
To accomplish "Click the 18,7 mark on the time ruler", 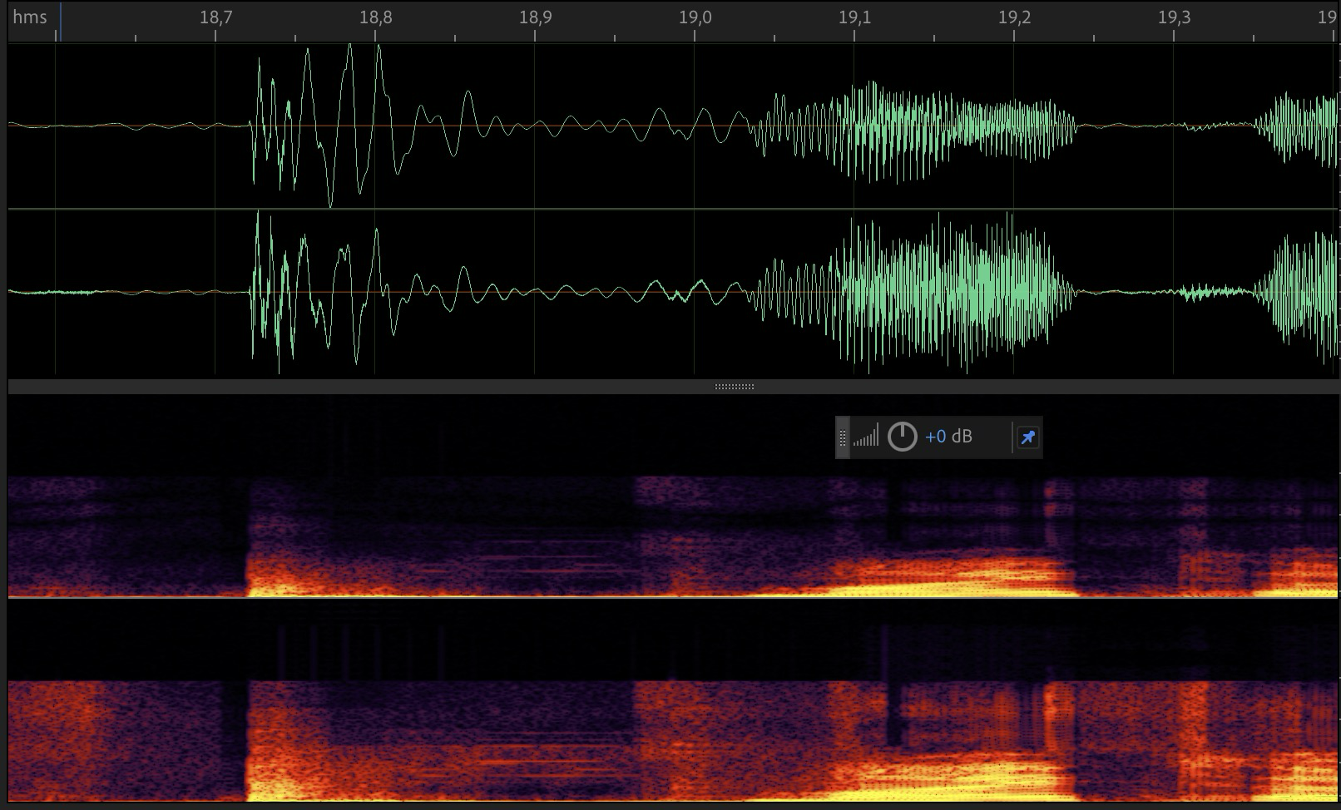I will pos(215,18).
